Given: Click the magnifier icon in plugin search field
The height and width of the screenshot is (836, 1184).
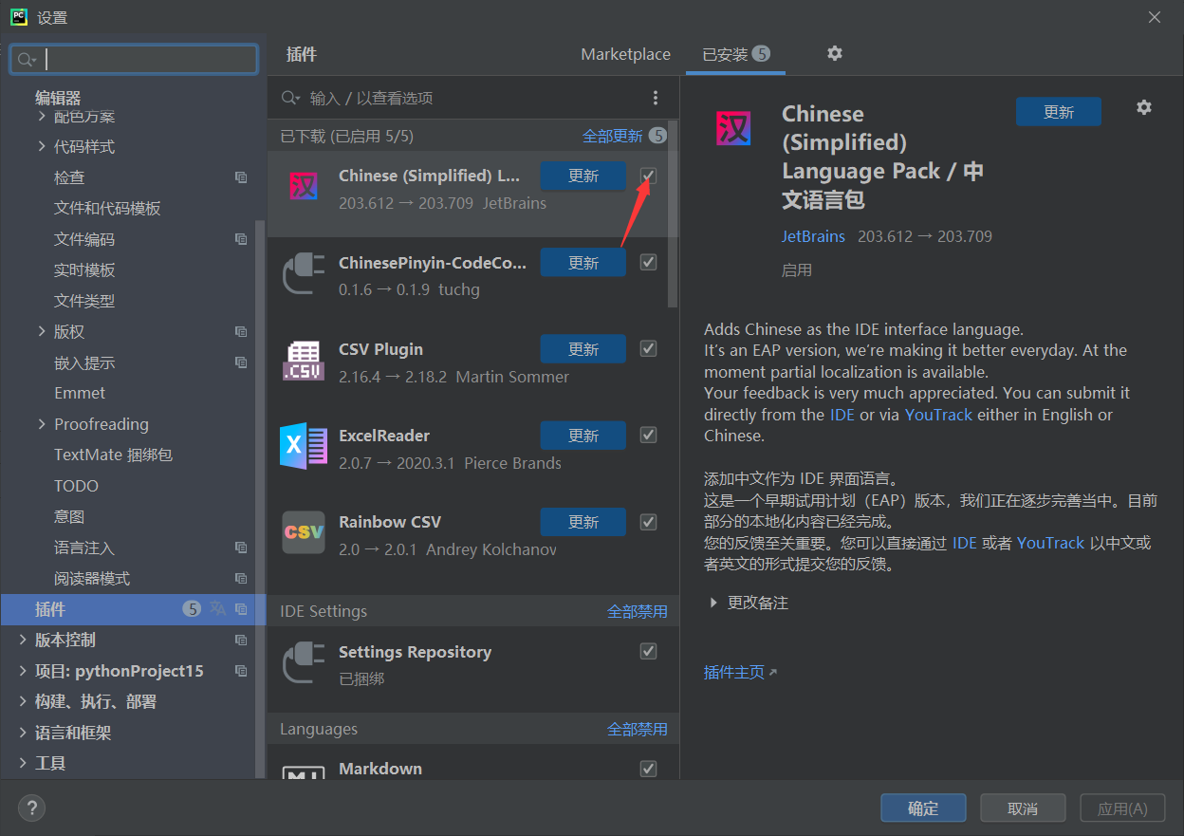Looking at the screenshot, I should pyautogui.click(x=290, y=98).
